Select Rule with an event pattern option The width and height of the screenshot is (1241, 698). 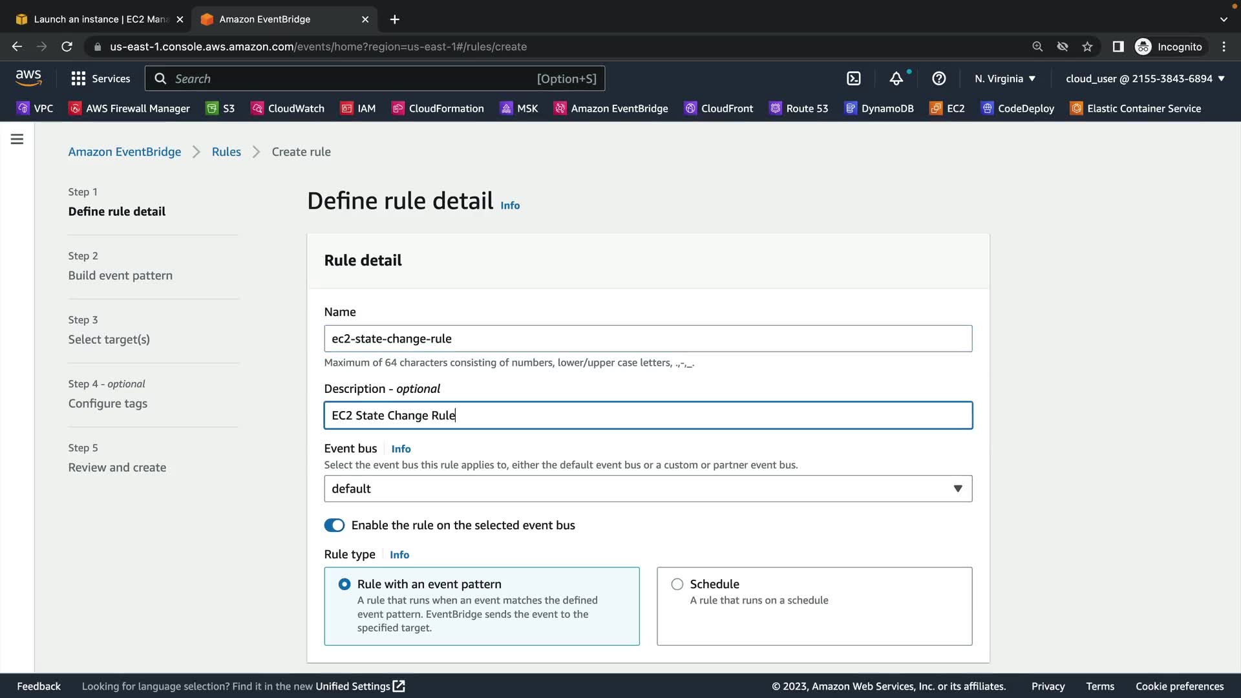(345, 584)
